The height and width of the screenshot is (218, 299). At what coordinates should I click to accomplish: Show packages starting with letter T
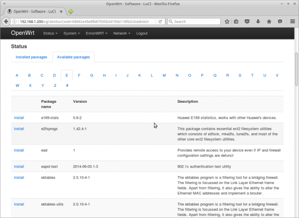[x=252, y=75]
